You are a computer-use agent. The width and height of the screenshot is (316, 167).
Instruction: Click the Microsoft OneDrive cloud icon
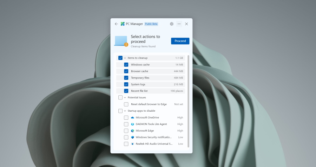point(132,118)
